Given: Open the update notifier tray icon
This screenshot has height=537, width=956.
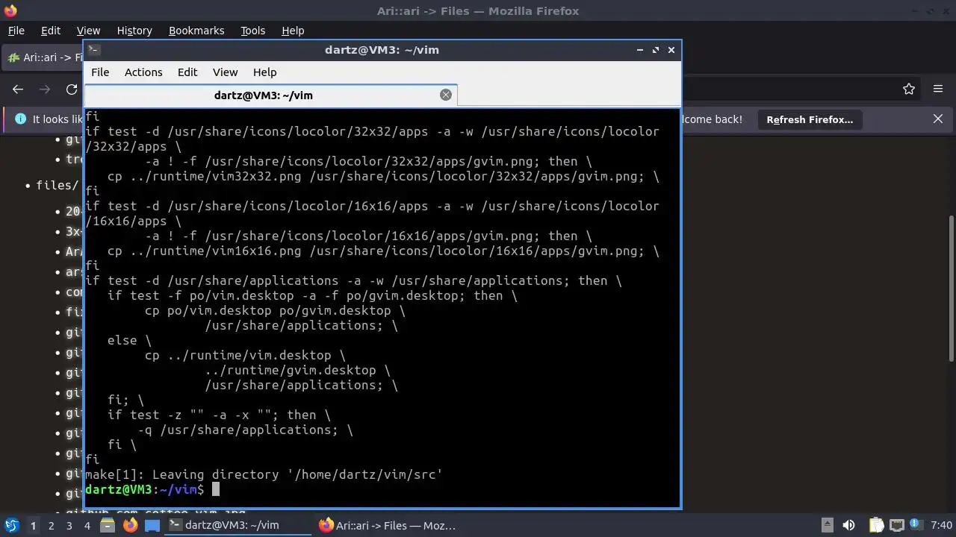Looking at the screenshot, I should pos(916,526).
